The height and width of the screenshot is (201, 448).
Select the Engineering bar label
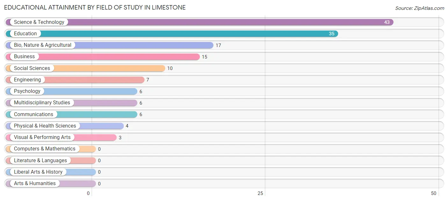(27, 80)
